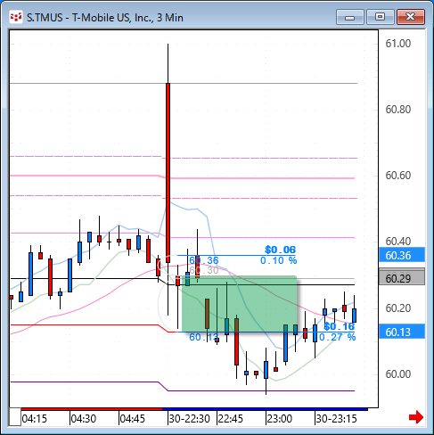This screenshot has height=435, width=434.
Task: Click the 60.20 price axis label
Action: click(398, 308)
